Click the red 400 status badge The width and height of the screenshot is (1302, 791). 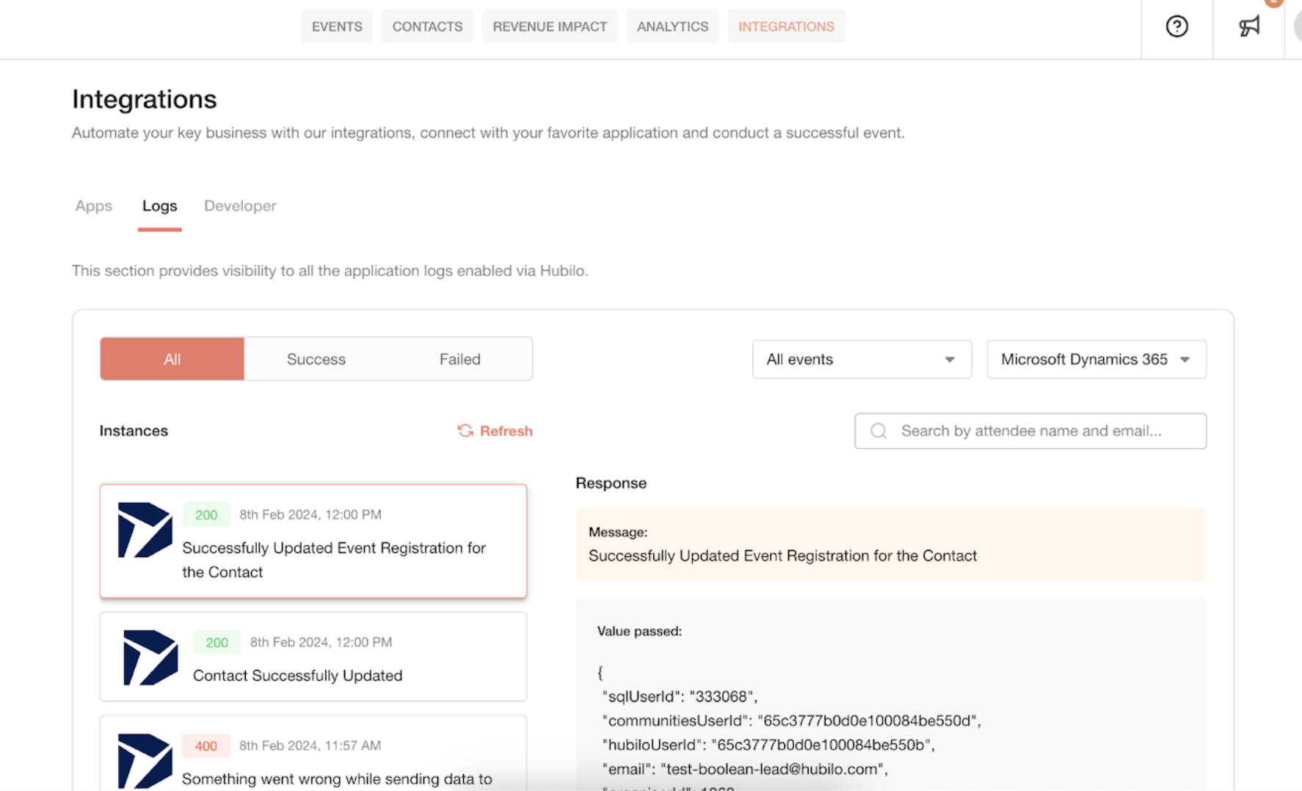click(x=206, y=746)
